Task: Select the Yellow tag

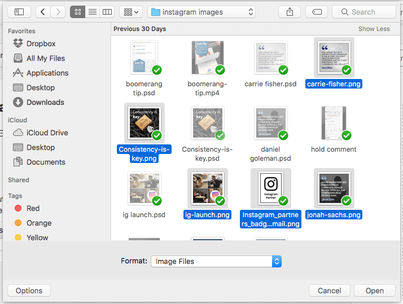Action: [37, 237]
